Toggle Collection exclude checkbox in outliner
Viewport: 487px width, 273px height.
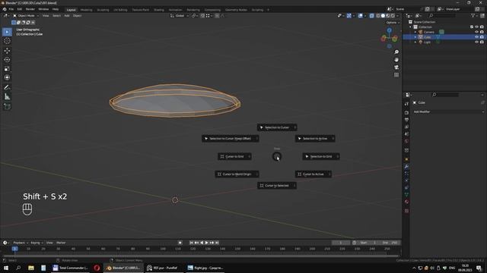(x=472, y=27)
